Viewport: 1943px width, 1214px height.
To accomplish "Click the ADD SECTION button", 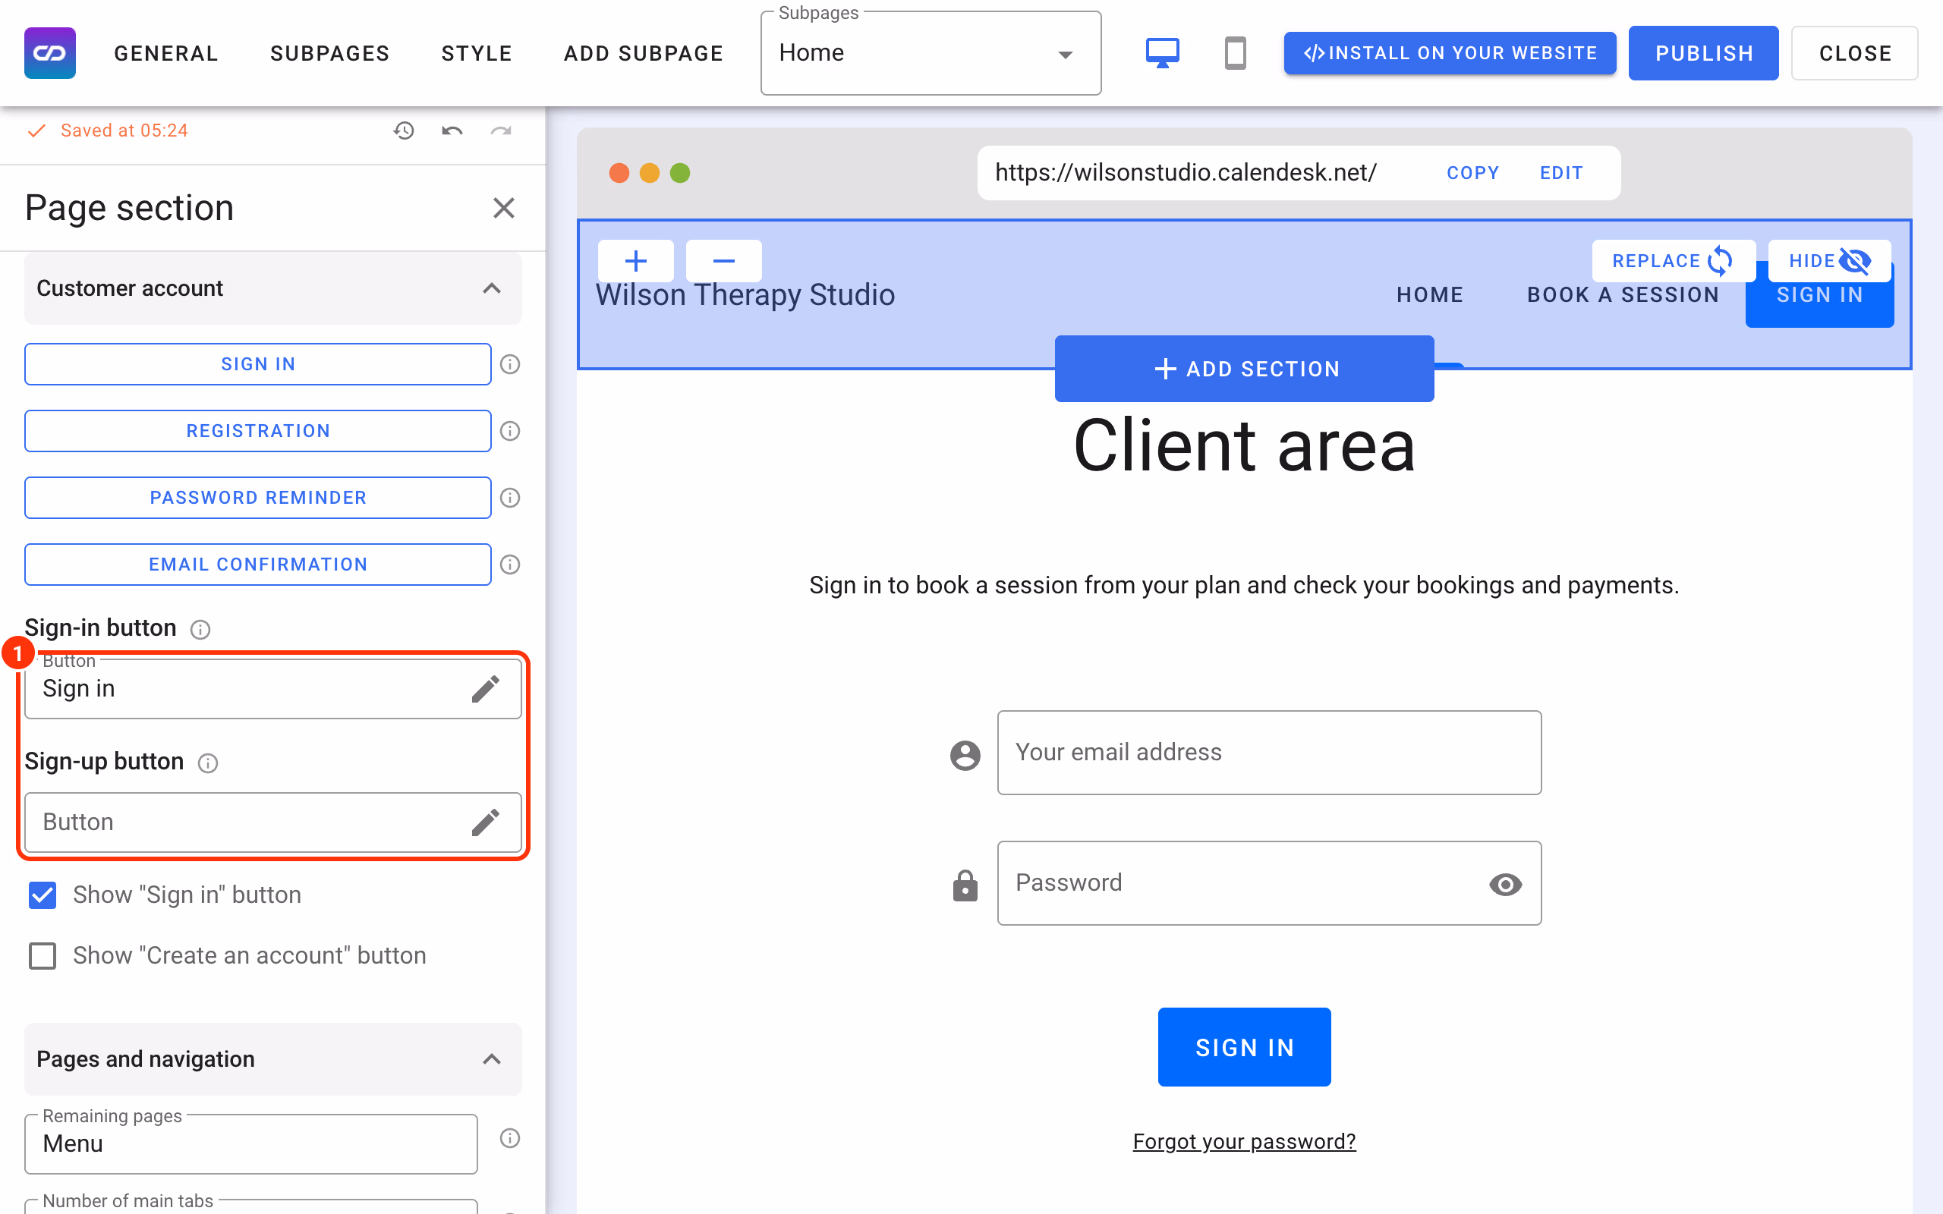I will pyautogui.click(x=1244, y=369).
